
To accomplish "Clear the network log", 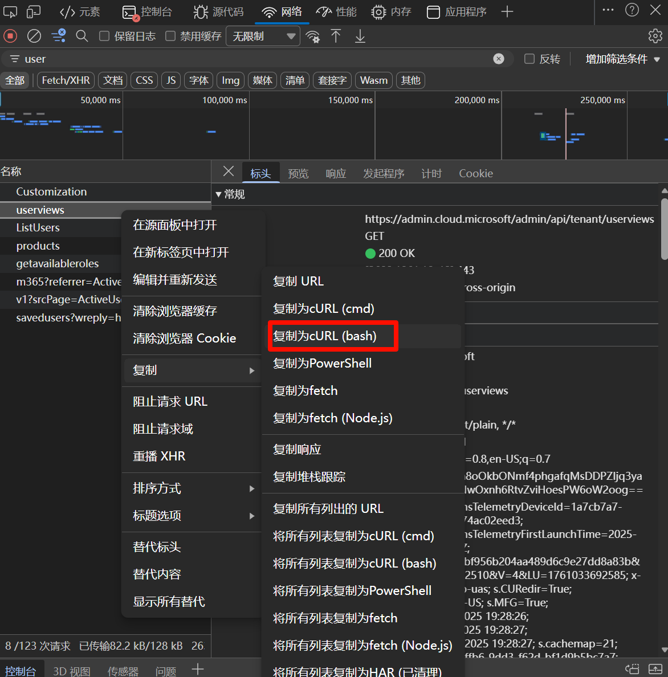I will (x=34, y=36).
